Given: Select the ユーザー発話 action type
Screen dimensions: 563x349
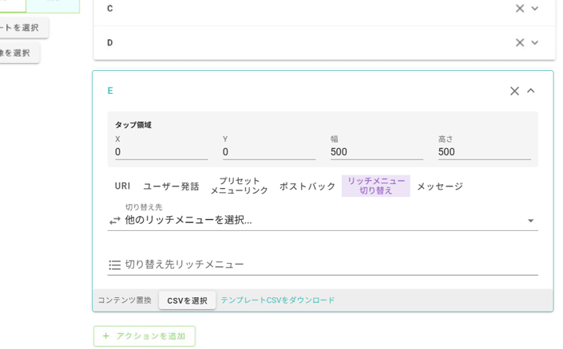Looking at the screenshot, I should tap(171, 186).
